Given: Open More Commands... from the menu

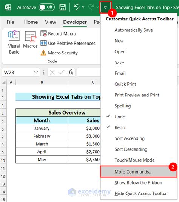Looking at the screenshot, I should click(x=139, y=172).
